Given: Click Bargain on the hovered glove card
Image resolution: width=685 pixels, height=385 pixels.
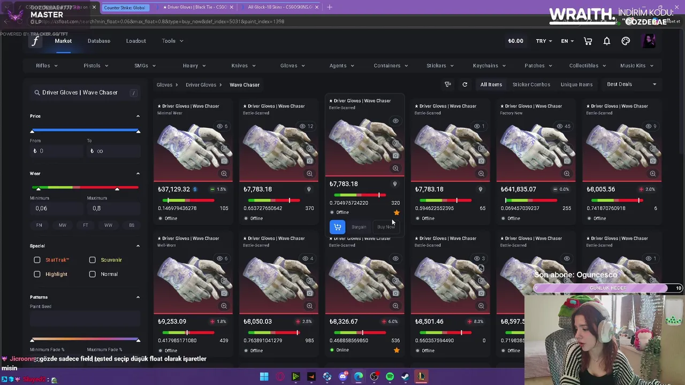Looking at the screenshot, I should click(x=359, y=227).
